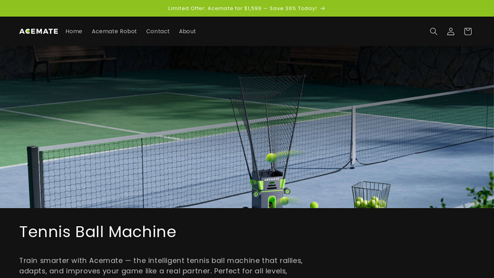Click the paragraph starting 'Train smarter with Acemate'
Viewport: 494px width, 278px height.
tap(161, 266)
